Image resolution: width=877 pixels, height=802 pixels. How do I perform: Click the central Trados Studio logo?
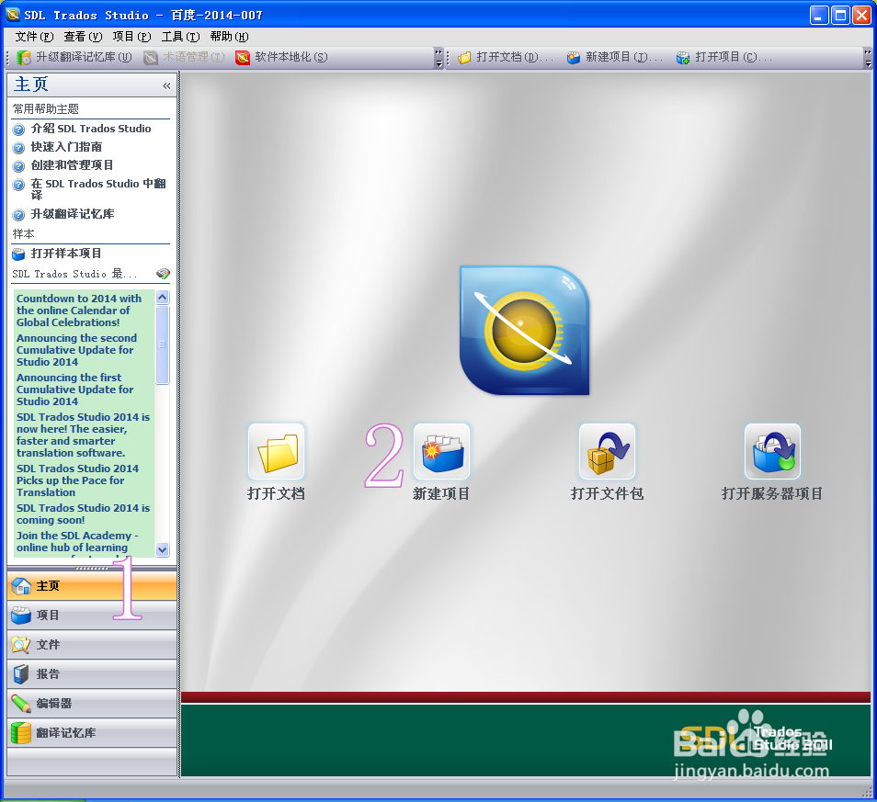pyautogui.click(x=525, y=331)
